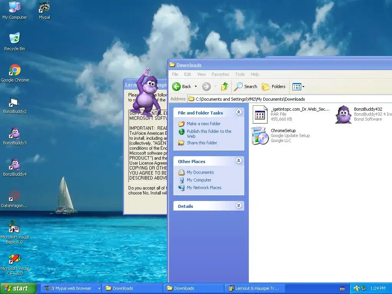Select the BonziBuddy3 desktop shortcut
The image size is (392, 294).
[x=15, y=136]
